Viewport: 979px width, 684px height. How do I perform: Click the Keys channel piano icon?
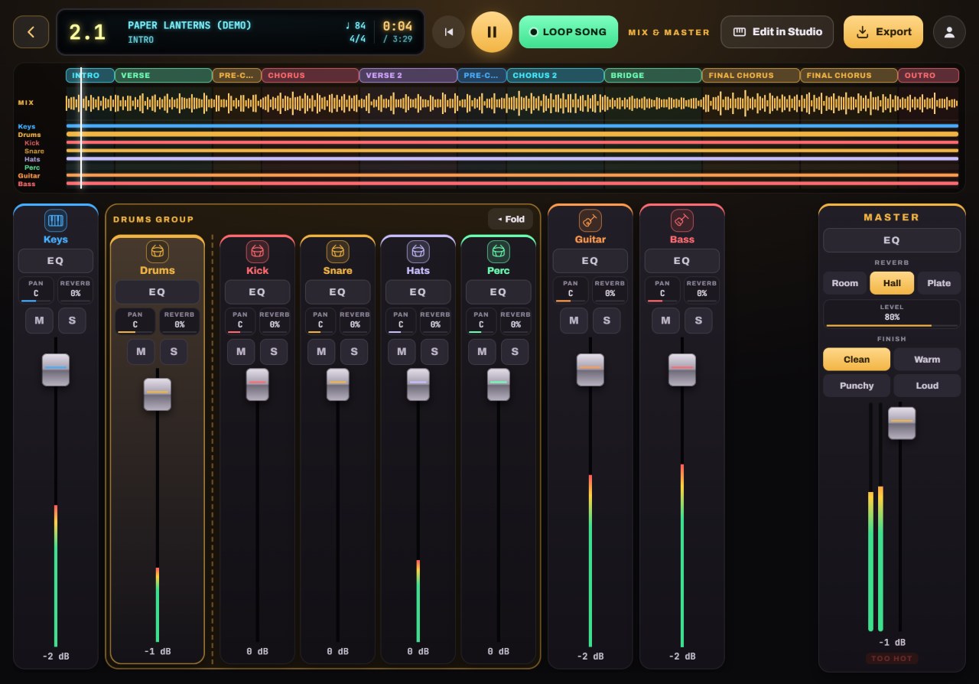[x=56, y=221]
